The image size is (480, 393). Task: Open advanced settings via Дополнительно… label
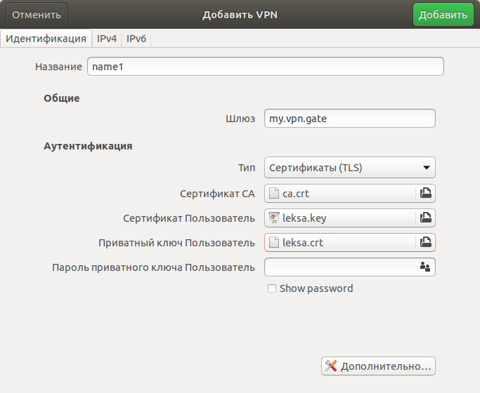(385, 366)
